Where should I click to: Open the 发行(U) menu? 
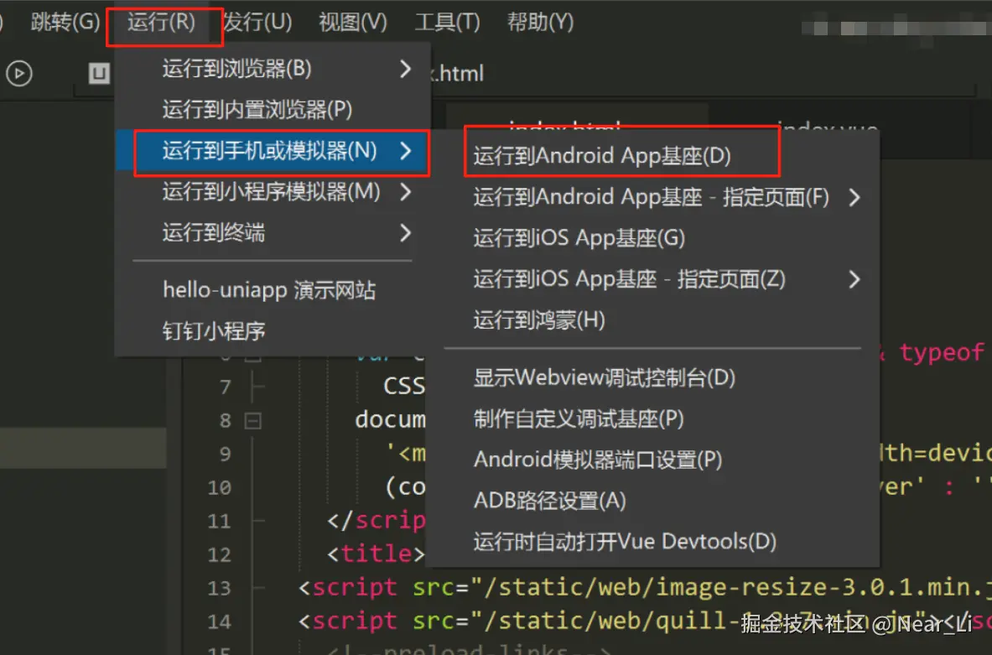point(258,23)
